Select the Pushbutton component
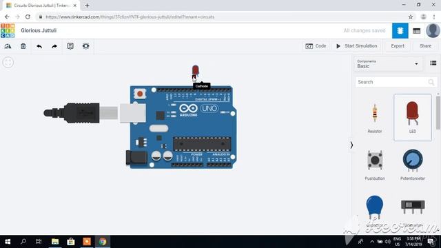The width and height of the screenshot is (441, 248). tap(375, 165)
